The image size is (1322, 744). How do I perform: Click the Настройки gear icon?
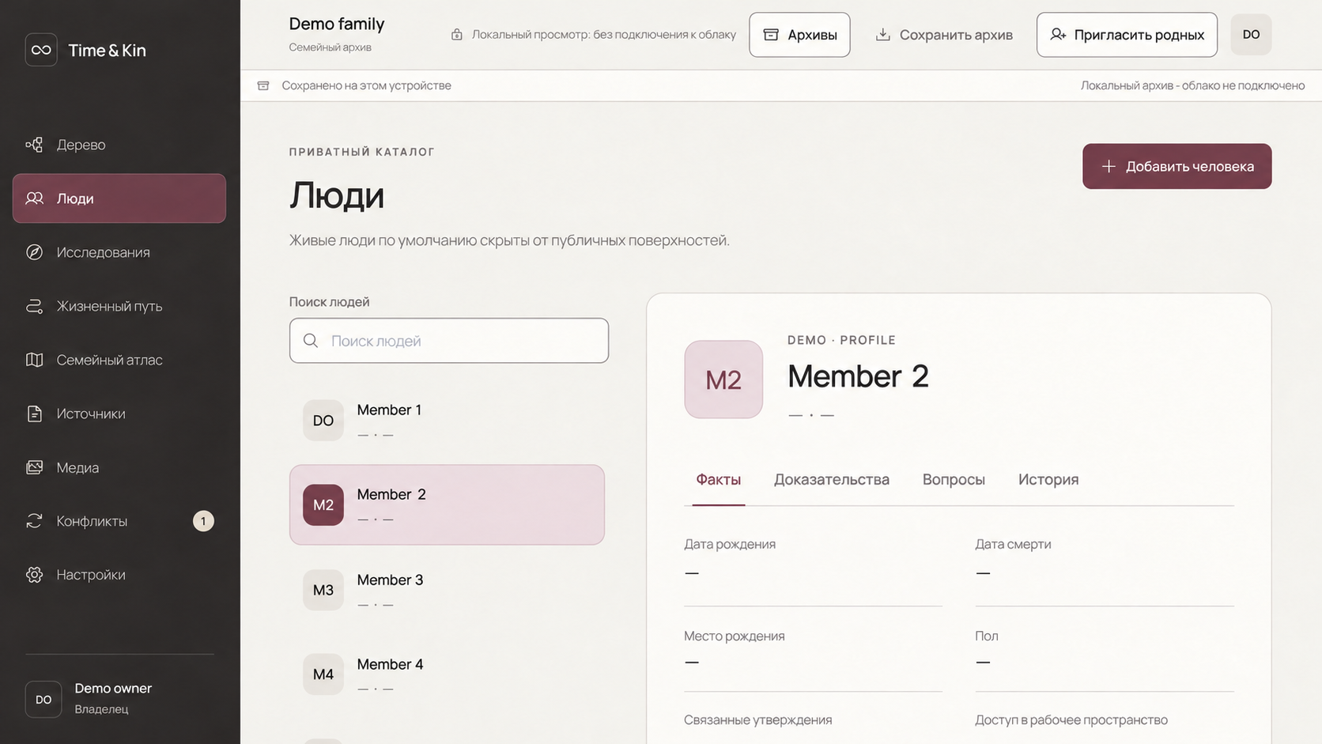[x=34, y=575]
